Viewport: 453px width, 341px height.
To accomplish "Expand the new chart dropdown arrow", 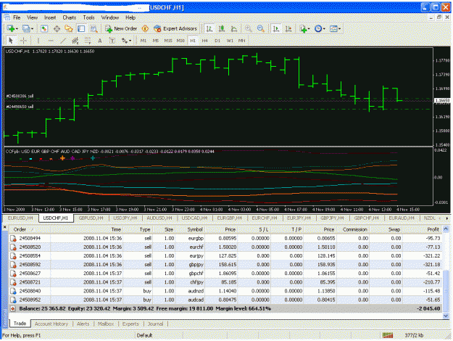I will (17, 28).
